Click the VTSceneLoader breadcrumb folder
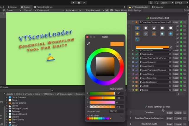 (x=64, y=94)
